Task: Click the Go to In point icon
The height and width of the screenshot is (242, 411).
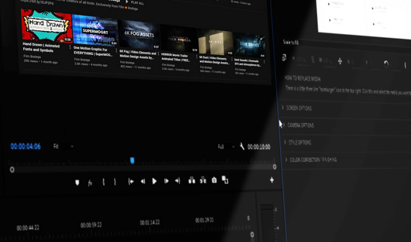Action: click(131, 181)
